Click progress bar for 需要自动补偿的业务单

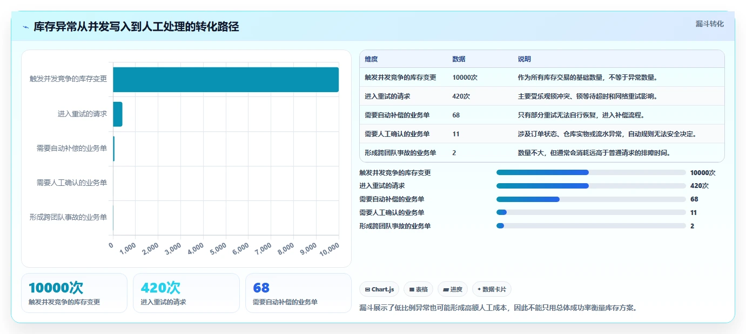tap(591, 199)
